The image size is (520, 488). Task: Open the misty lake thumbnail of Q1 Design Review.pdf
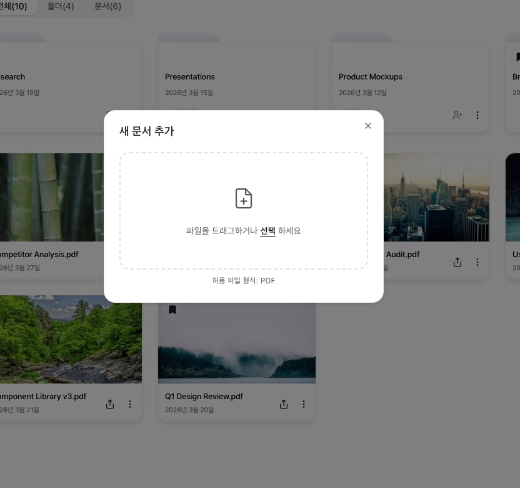[x=237, y=343]
